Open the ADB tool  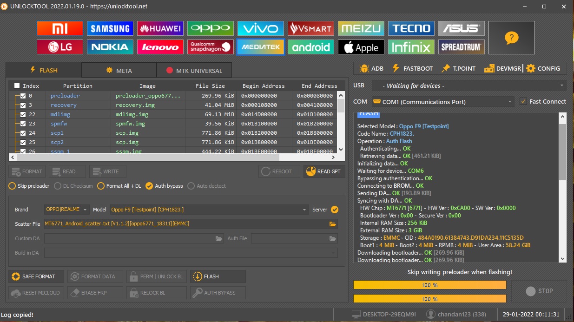pyautogui.click(x=371, y=68)
